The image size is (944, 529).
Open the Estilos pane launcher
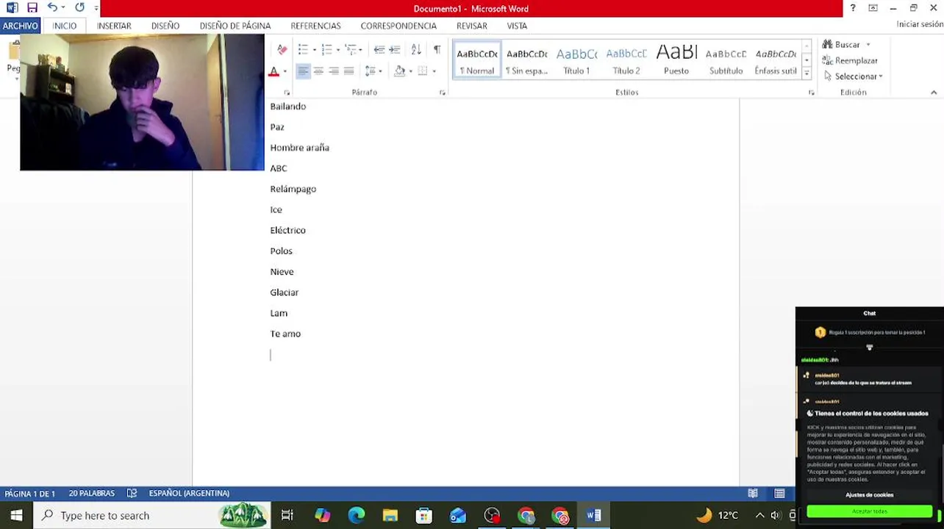coord(812,93)
